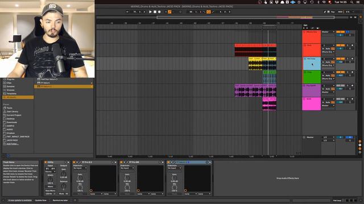Set Kick track monitor to In
The image size is (364, 204).
click(x=323, y=49)
